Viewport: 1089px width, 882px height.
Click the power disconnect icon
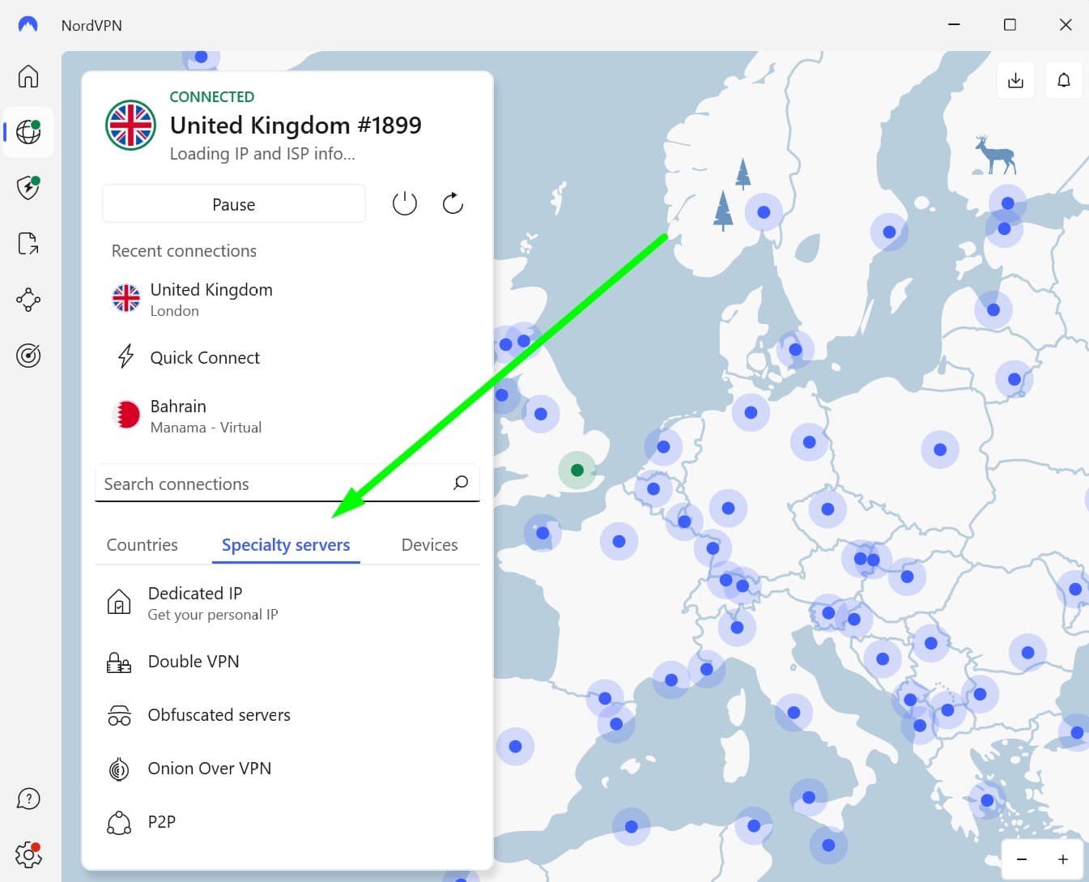coord(404,203)
